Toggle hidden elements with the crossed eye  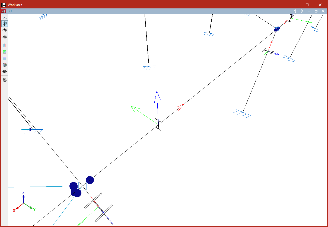click(x=4, y=71)
